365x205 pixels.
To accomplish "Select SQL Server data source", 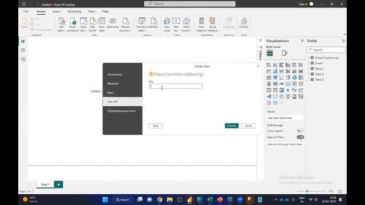I will (92, 24).
